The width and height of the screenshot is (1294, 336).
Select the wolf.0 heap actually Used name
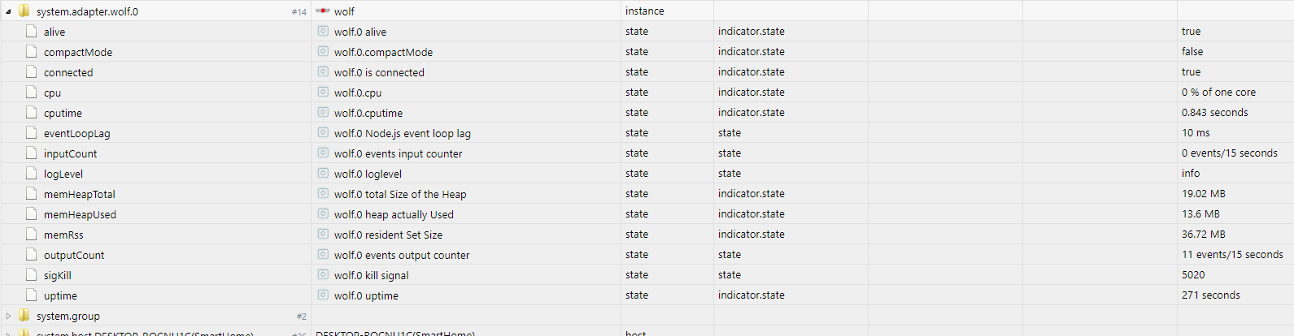[x=394, y=214]
